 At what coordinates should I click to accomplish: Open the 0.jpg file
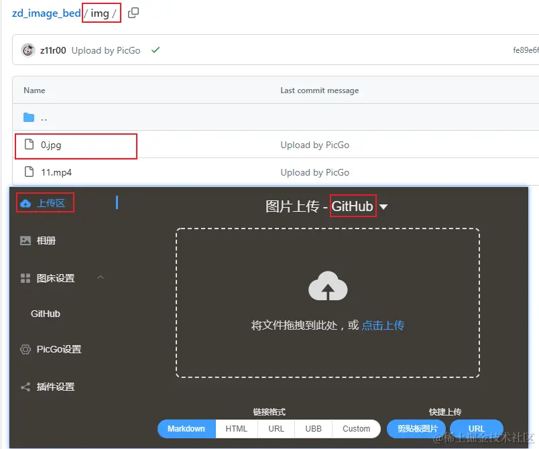tap(51, 145)
